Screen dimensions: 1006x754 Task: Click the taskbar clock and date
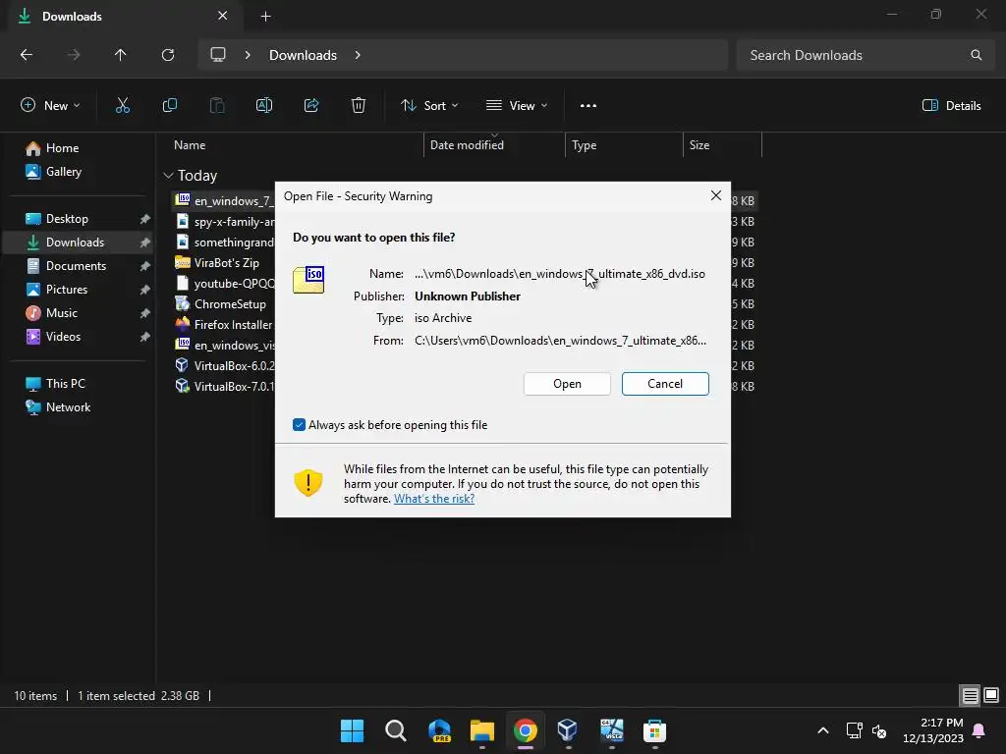(933, 730)
